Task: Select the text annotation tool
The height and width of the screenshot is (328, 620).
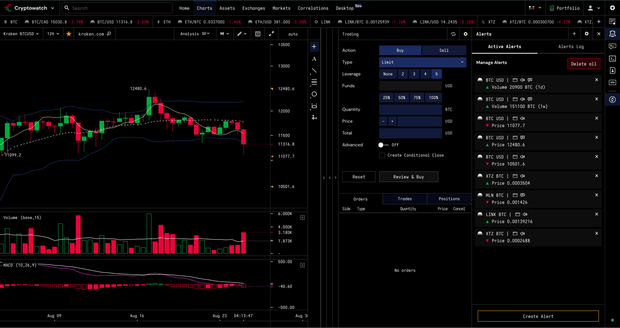Action: click(314, 59)
